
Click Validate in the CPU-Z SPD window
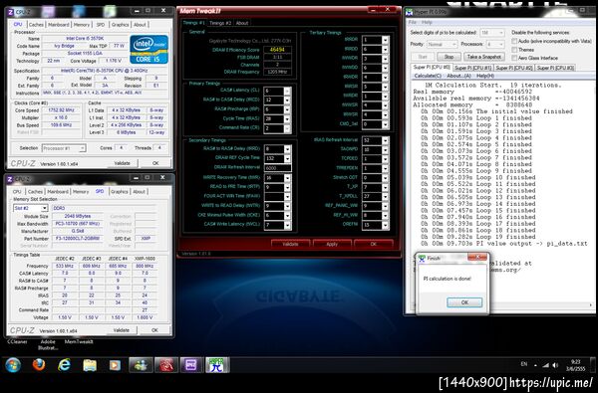[122, 330]
